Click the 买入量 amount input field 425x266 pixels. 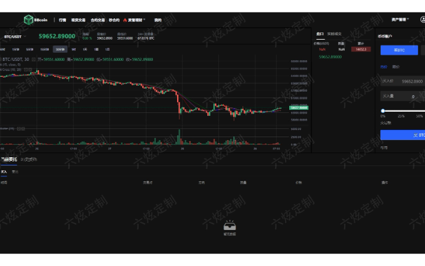[403, 96]
